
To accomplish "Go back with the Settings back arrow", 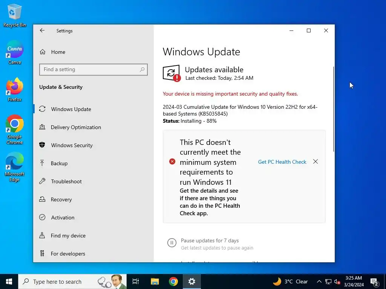I will click(x=42, y=30).
